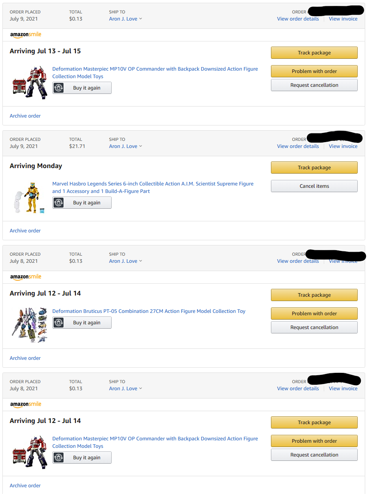The width and height of the screenshot is (379, 494).
Task: Click the Buy it again icon for Bruticus toy
Action: click(59, 323)
